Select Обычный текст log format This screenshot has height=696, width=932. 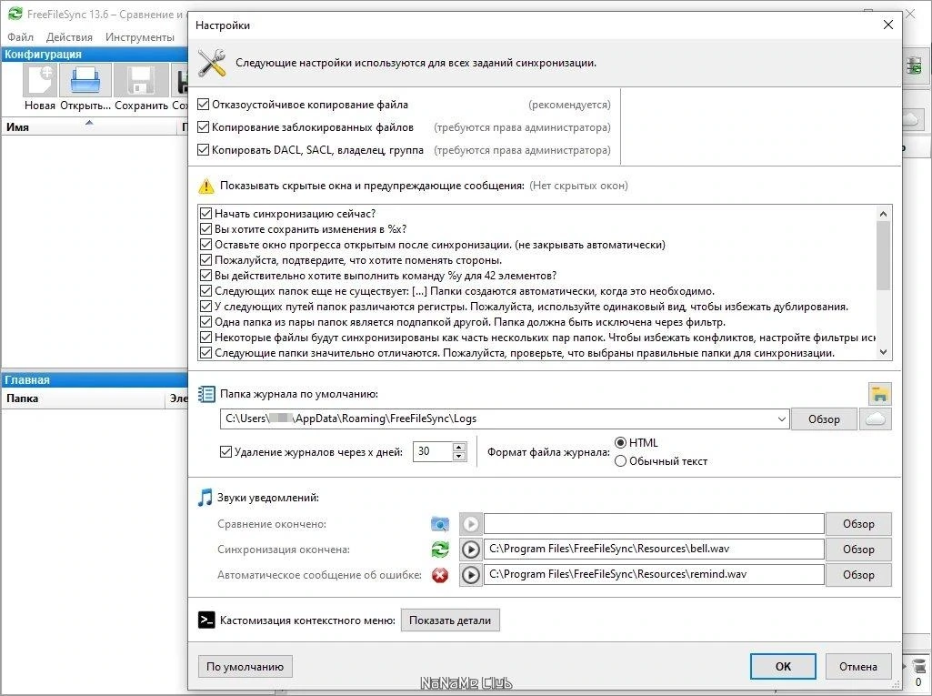620,461
